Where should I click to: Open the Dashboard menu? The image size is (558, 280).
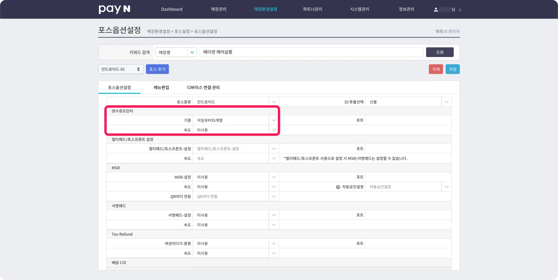172,9
